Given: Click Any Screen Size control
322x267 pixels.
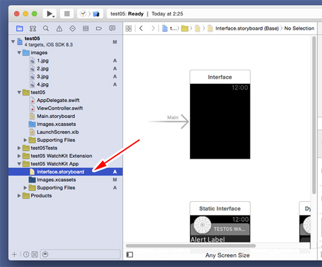Looking at the screenshot, I should (227, 255).
